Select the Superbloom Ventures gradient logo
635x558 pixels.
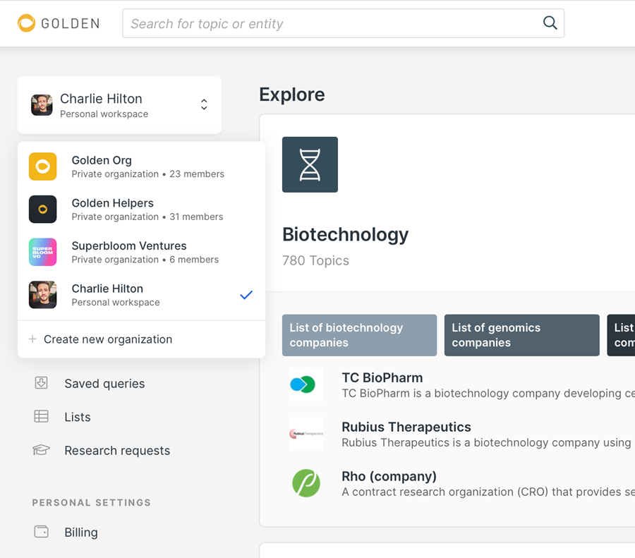[x=42, y=252]
